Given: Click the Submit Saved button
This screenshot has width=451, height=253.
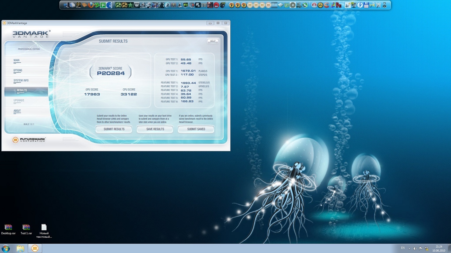Looking at the screenshot, I should tap(196, 129).
